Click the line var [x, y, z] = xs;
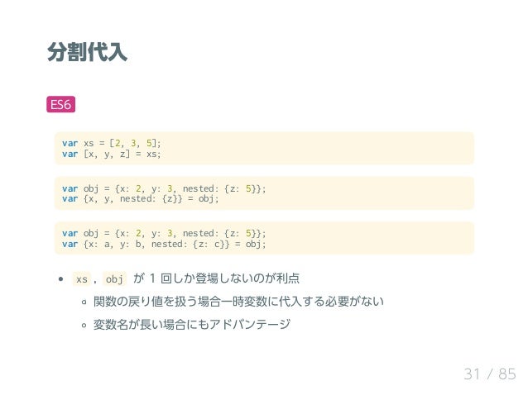Screen dimensions: 528x395 pyautogui.click(x=112, y=155)
